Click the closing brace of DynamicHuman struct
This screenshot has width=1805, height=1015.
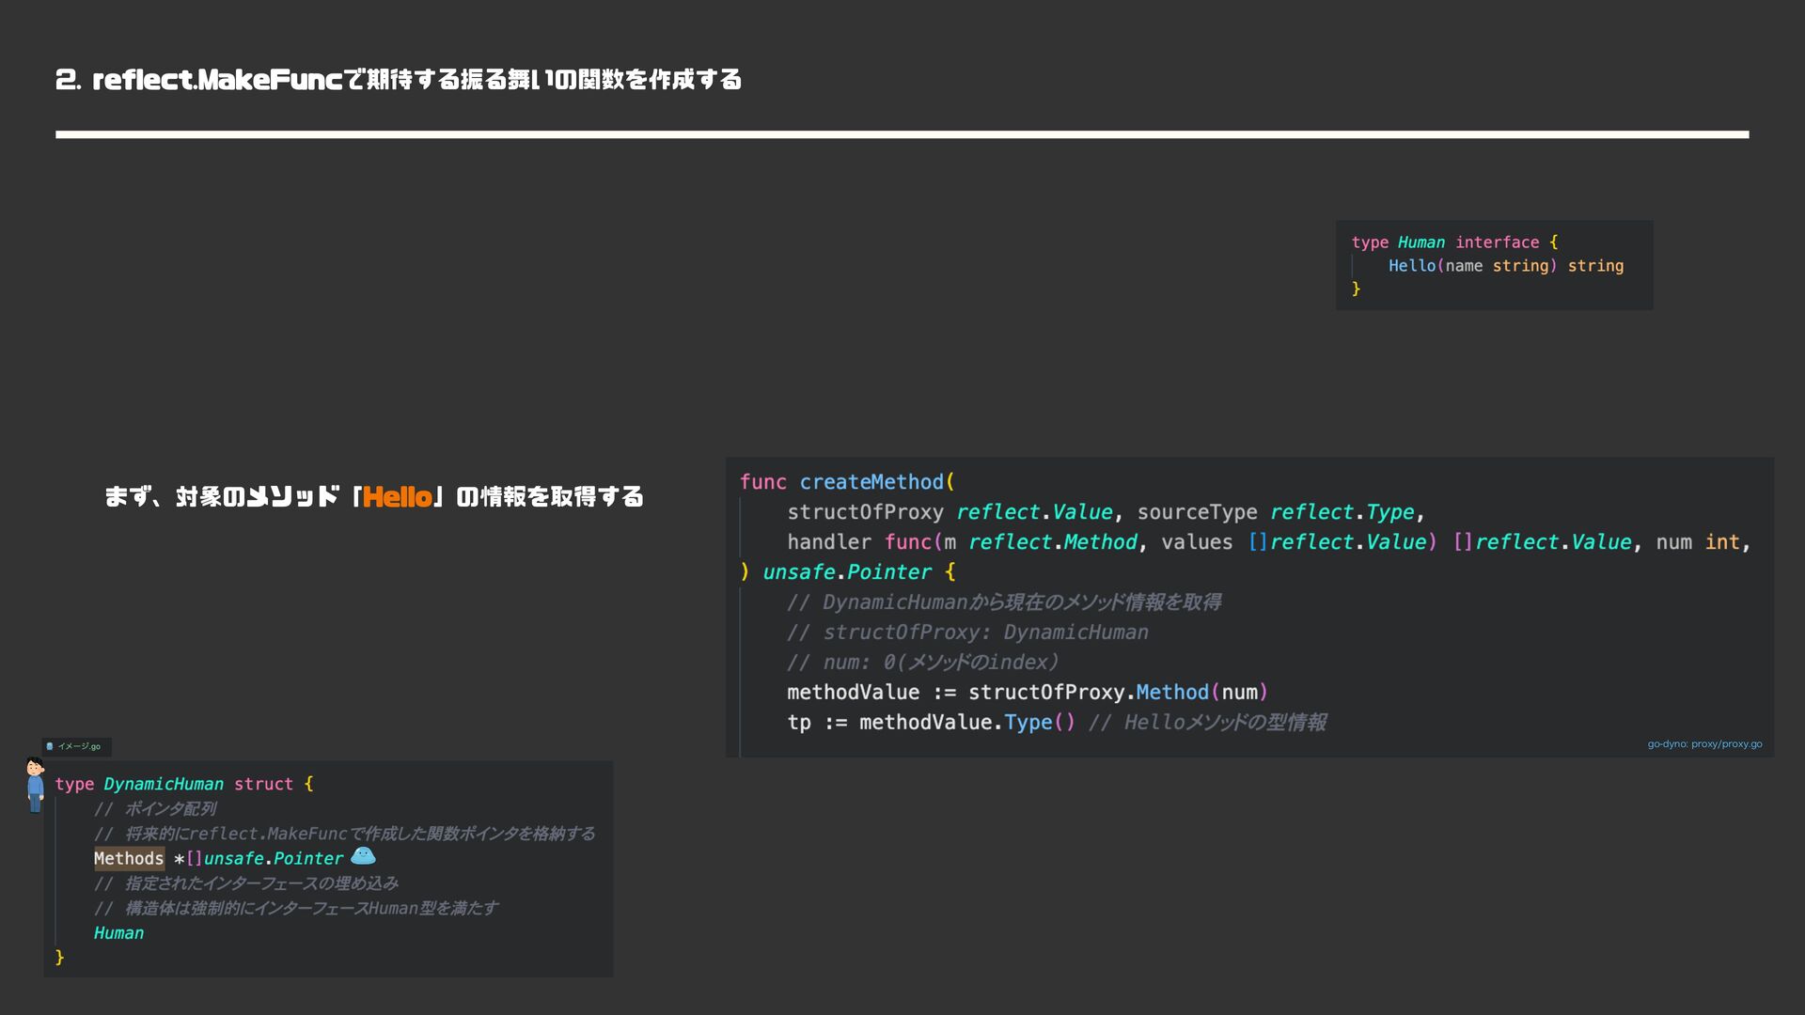(x=59, y=957)
